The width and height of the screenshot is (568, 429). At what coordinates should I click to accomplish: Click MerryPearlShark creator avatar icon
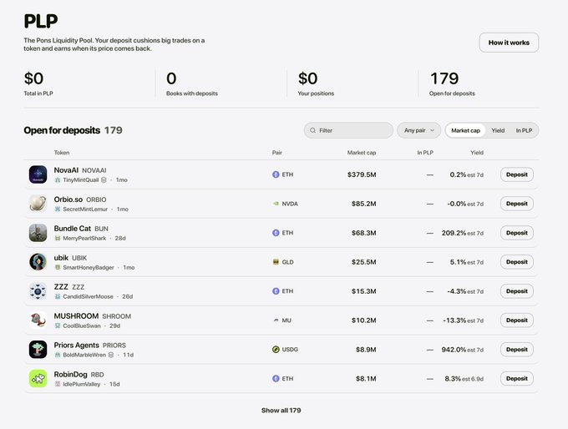(x=58, y=238)
